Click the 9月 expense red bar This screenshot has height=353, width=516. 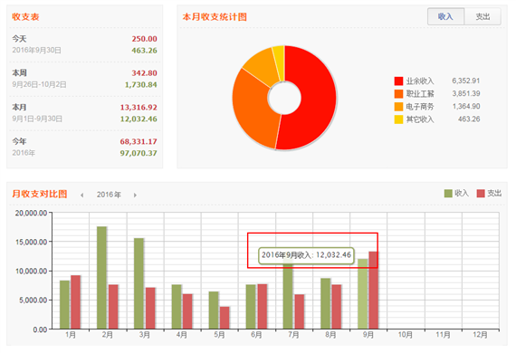pyautogui.click(x=373, y=291)
